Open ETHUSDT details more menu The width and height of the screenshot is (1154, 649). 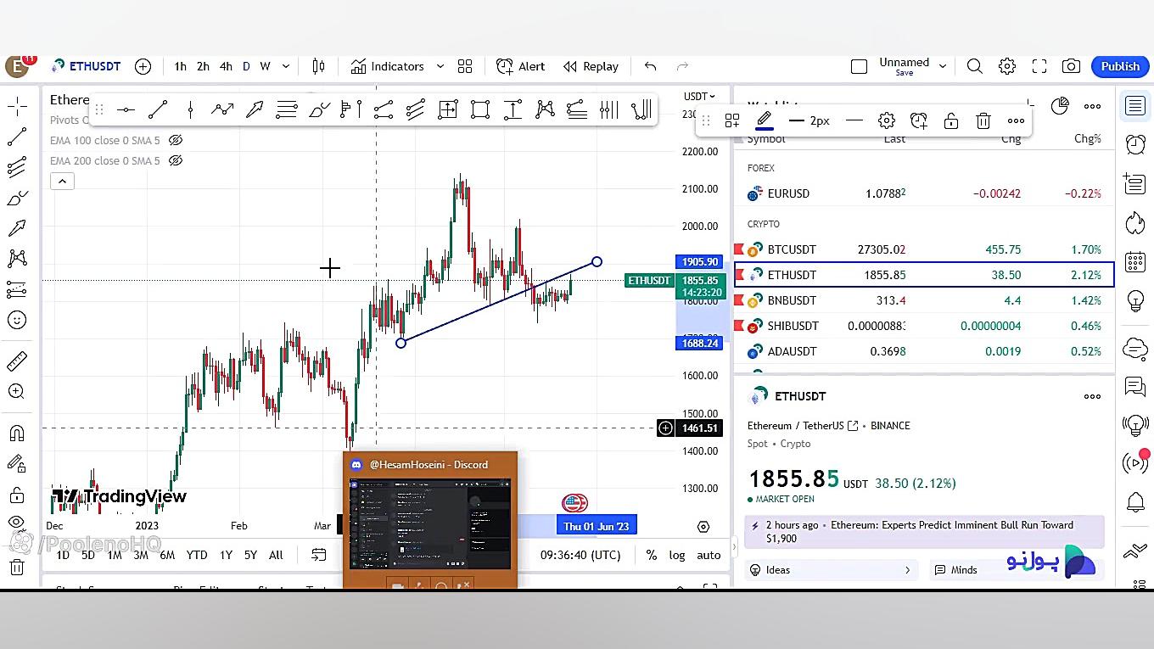click(1092, 396)
